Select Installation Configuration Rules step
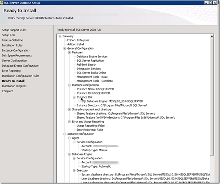 click(20, 76)
